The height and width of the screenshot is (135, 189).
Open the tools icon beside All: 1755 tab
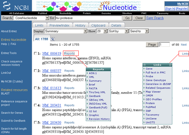pyautogui.click(x=53, y=39)
